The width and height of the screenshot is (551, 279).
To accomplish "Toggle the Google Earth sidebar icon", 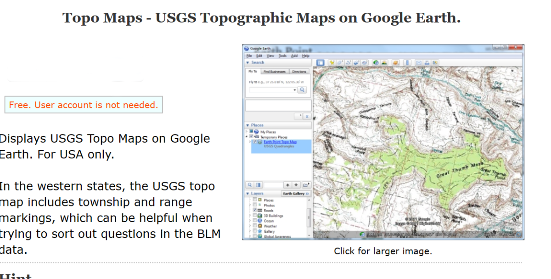I will pyautogui.click(x=320, y=62).
